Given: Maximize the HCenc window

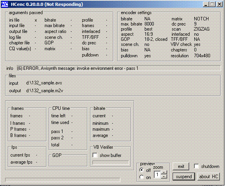Looking at the screenshot, I should (x=213, y=4).
